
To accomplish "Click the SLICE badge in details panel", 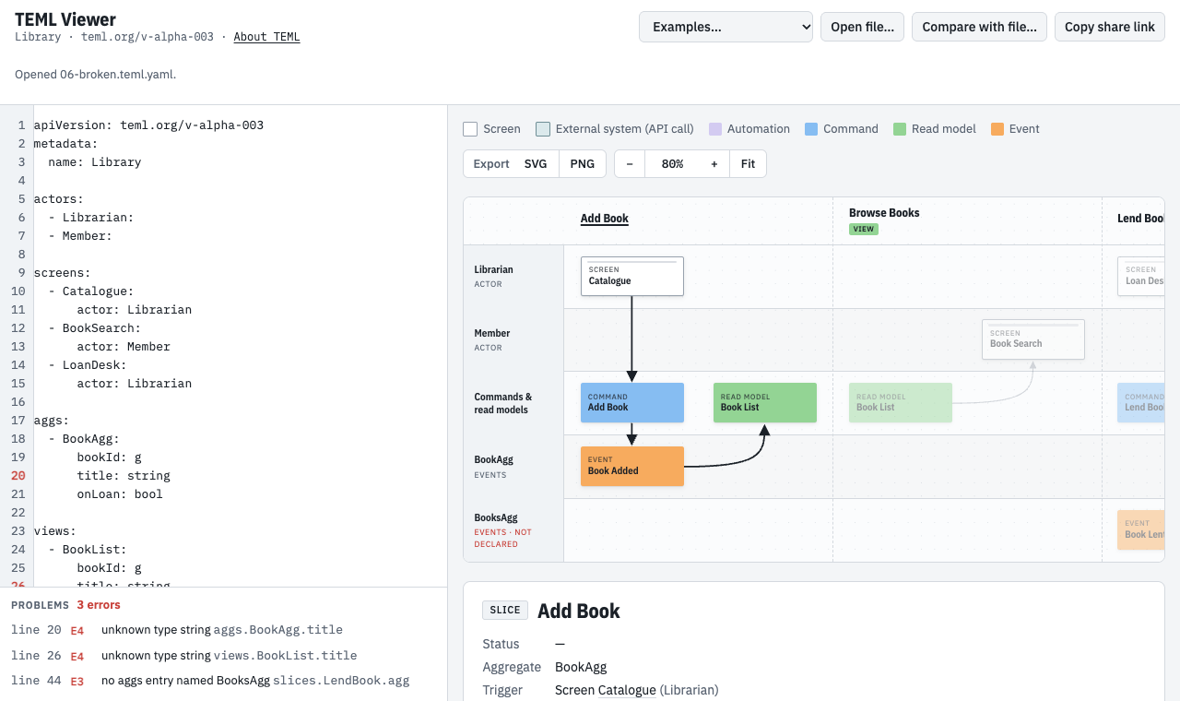I will 505,611.
